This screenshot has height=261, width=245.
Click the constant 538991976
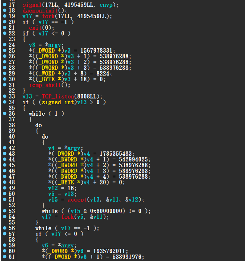(127, 257)
